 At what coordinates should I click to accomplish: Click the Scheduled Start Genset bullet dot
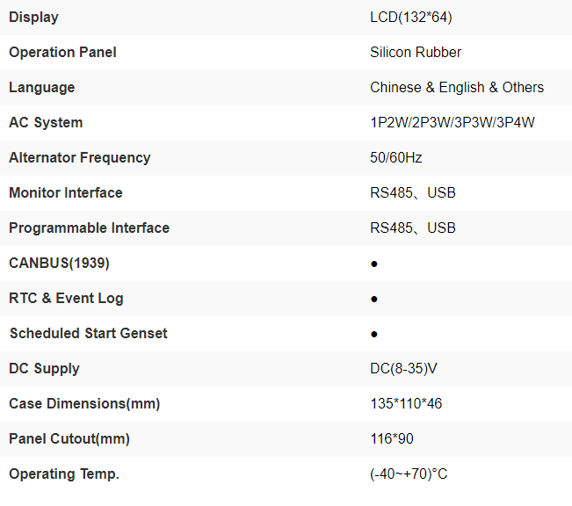coord(374,334)
